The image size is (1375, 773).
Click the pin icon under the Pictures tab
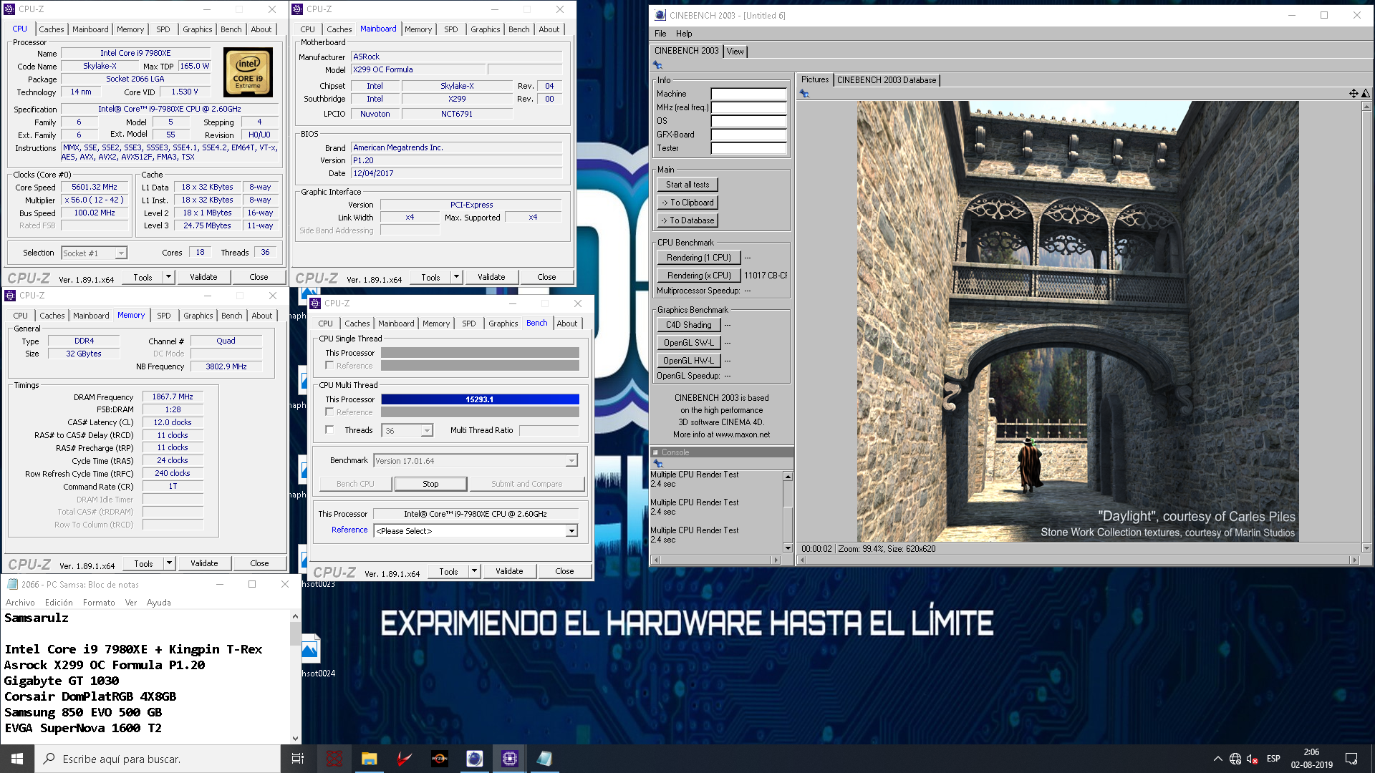804,94
